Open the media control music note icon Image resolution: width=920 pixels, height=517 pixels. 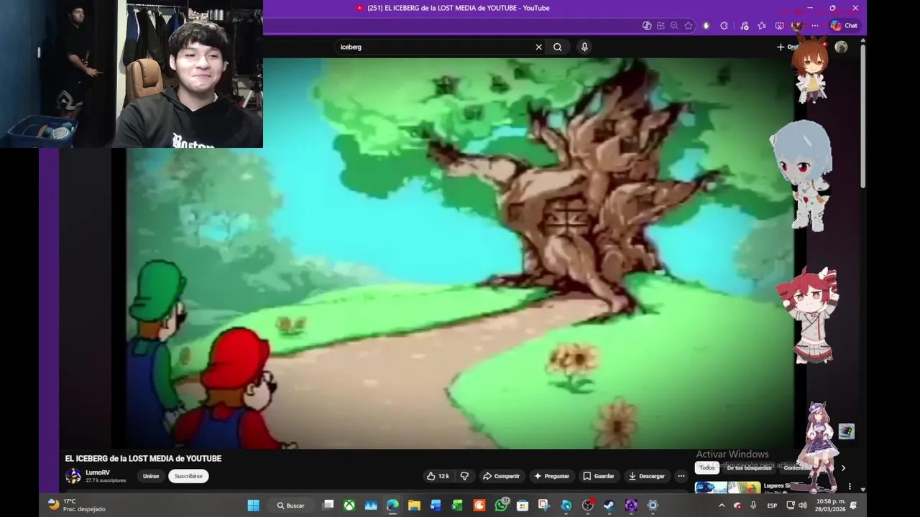[x=743, y=25]
